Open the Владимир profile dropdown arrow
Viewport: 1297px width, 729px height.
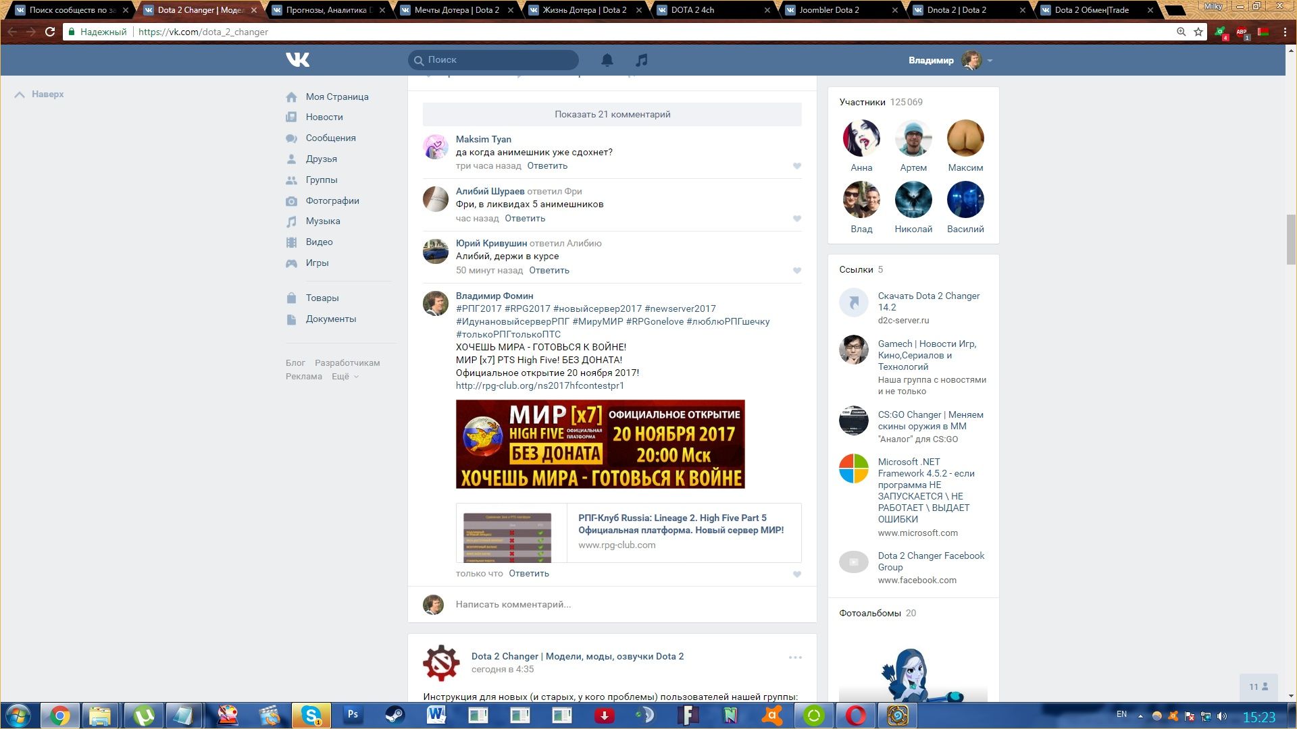coord(990,61)
